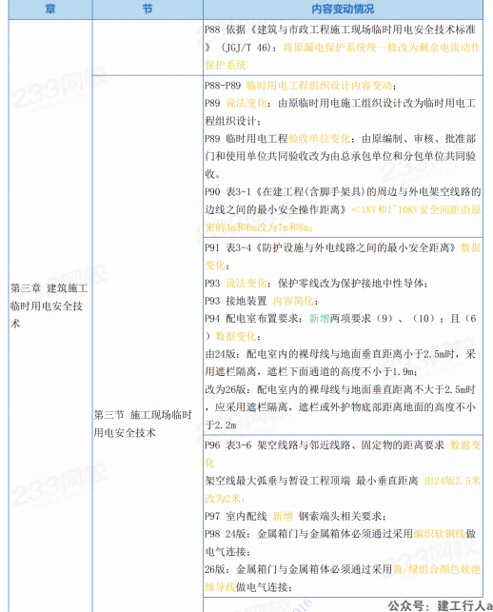Click the P91 表3-4 line
This screenshot has width=493, height=612.
tap(343, 247)
